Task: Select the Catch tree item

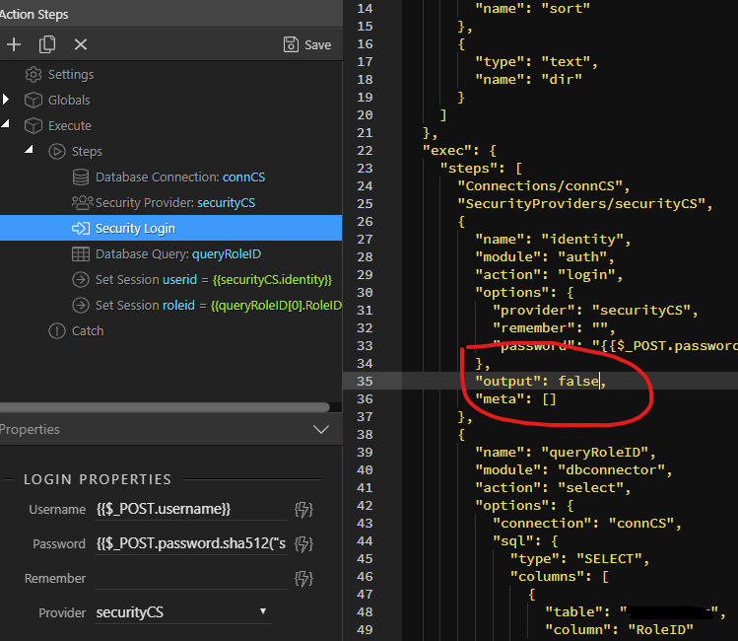Action: [x=88, y=330]
